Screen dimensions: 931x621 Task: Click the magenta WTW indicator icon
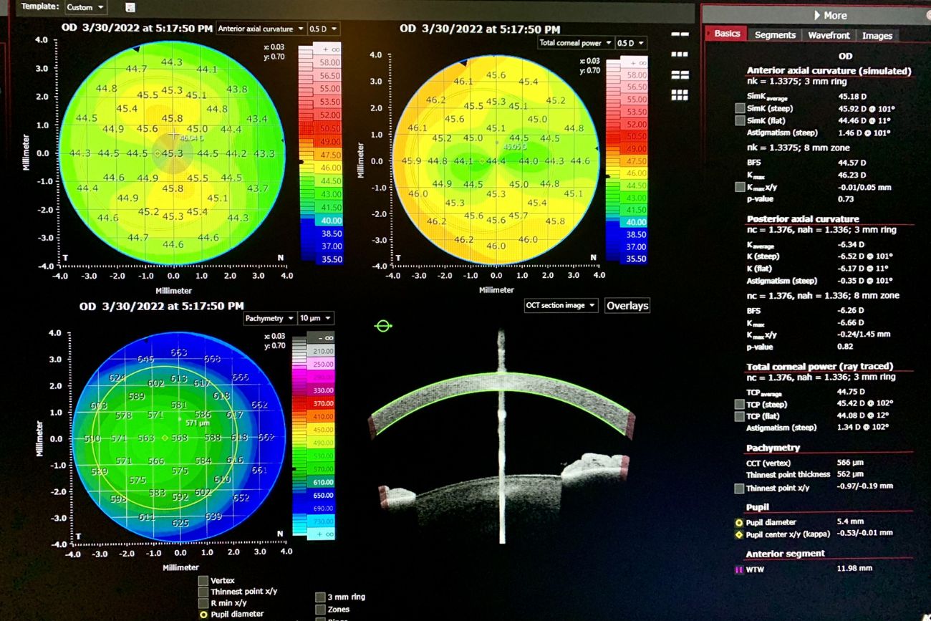click(x=740, y=570)
